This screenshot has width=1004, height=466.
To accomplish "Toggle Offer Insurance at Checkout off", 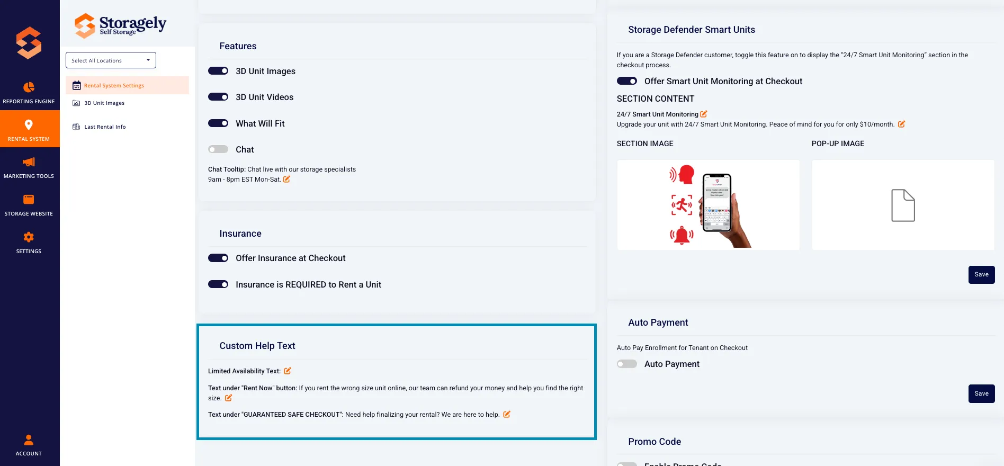I will [x=218, y=258].
